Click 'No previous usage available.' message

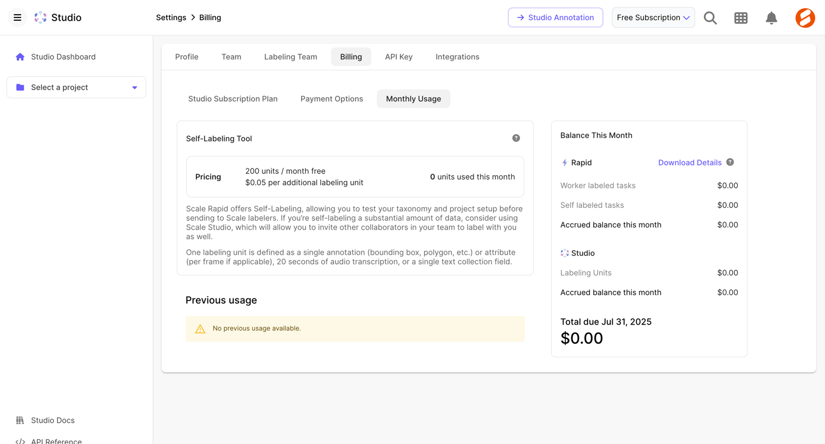257,328
